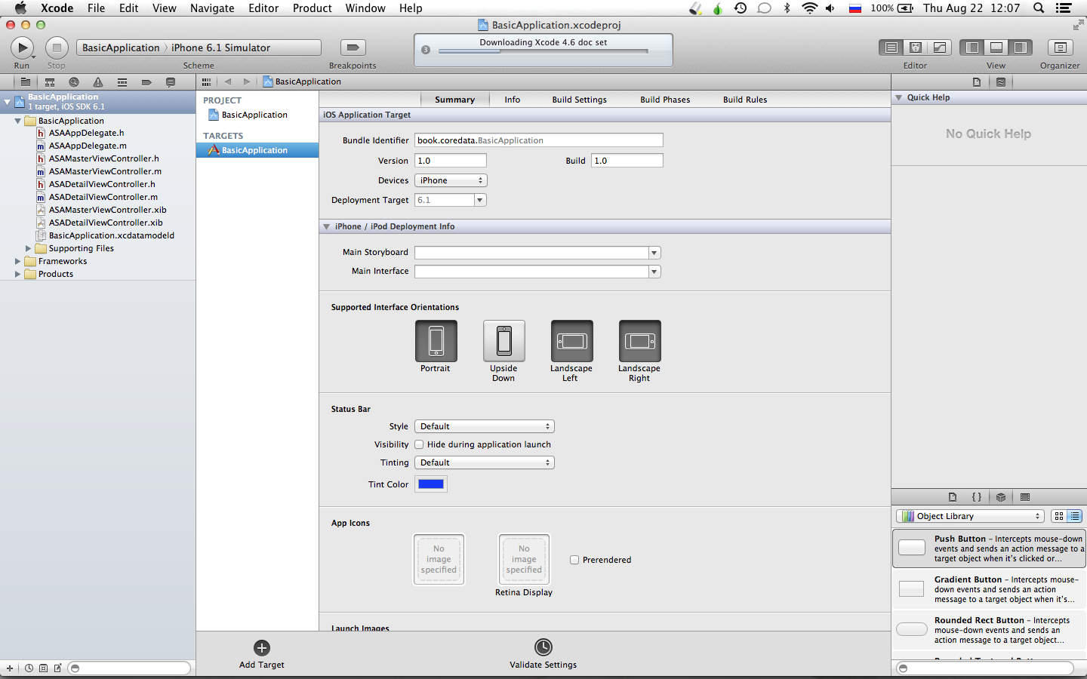Open the Object Library selector dropdown
The height and width of the screenshot is (679, 1087).
tap(970, 516)
